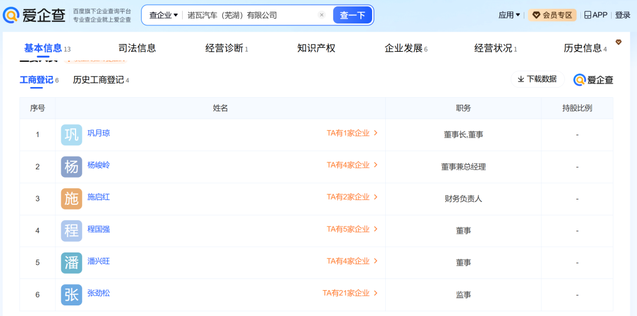This screenshot has width=637, height=316.
Task: Expand the 应用 dropdown menu
Action: coord(509,15)
